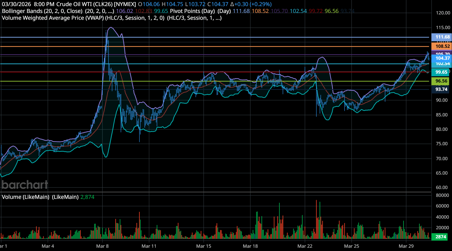Click the green 2874 volume tag
Image resolution: width=452 pixels, height=251 pixels.
441,237
